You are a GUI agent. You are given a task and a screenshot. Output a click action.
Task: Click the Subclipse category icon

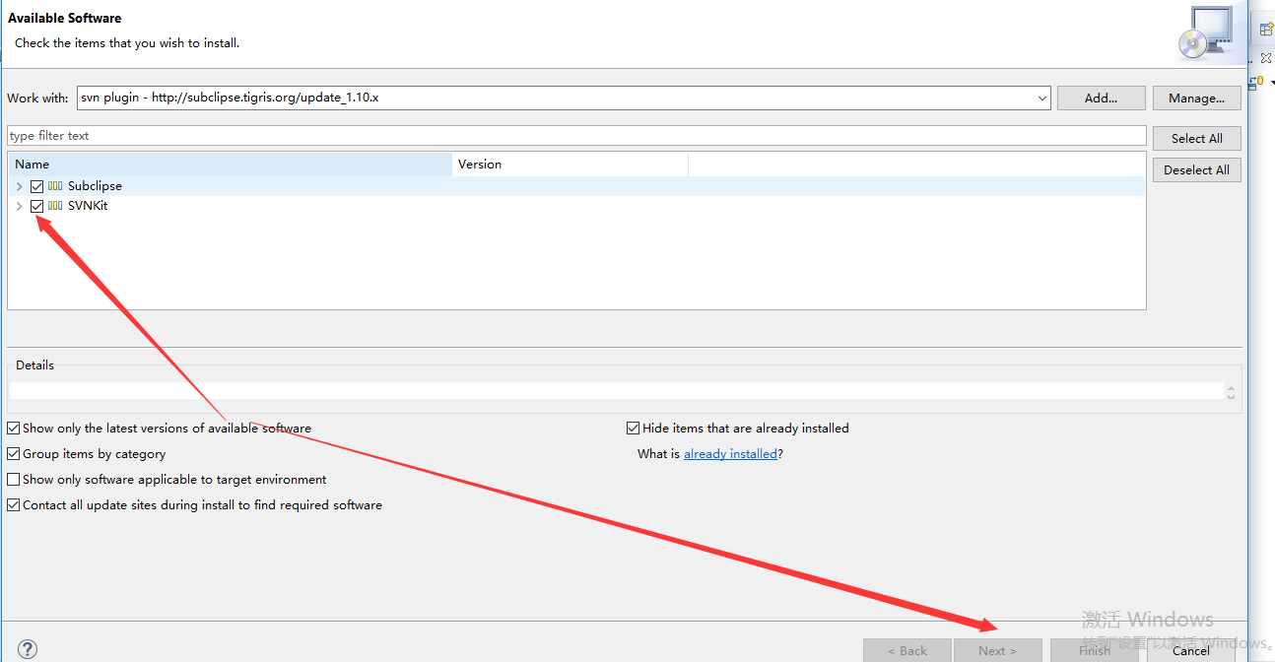55,186
